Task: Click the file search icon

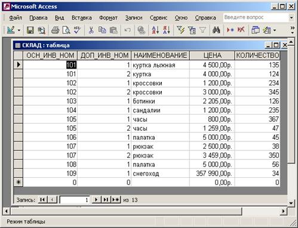Action: coord(42,30)
